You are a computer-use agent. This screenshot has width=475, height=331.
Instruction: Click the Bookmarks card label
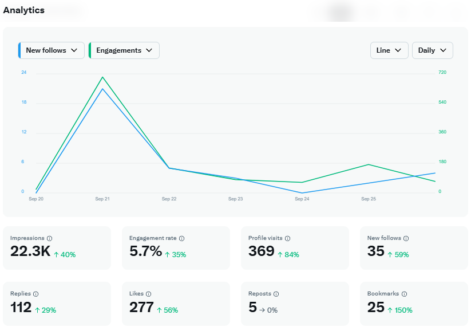pos(383,294)
